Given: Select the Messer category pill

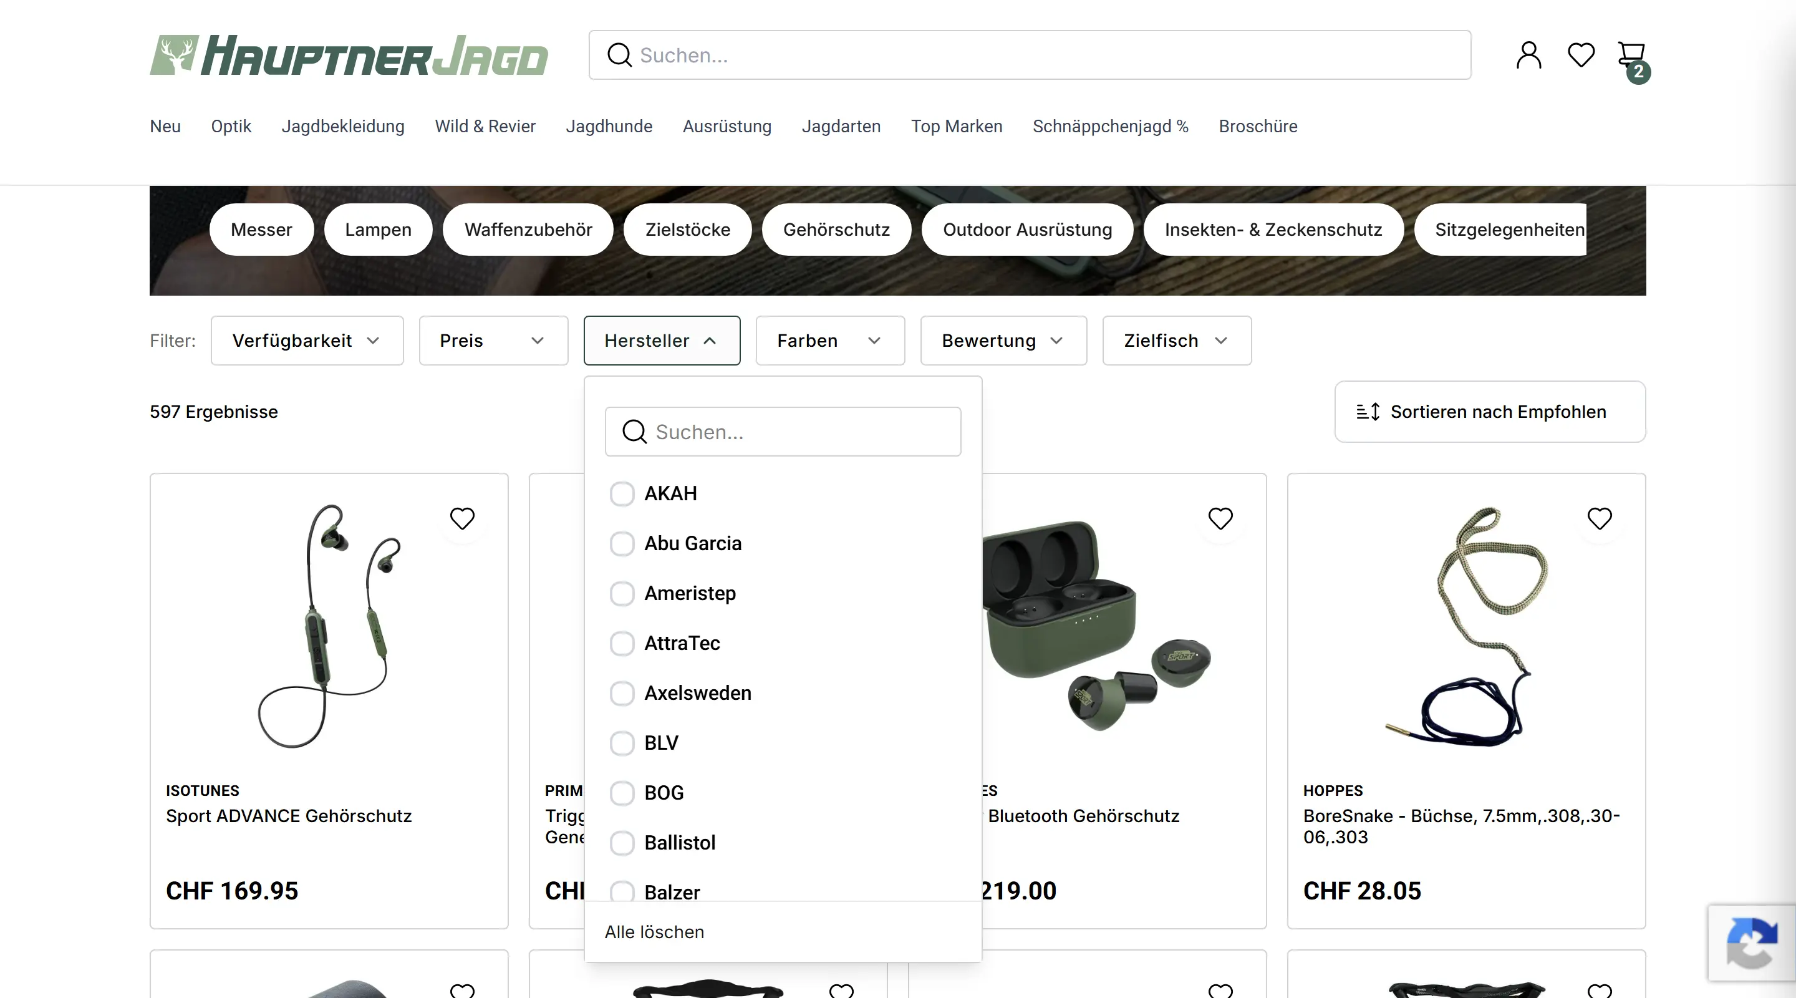Looking at the screenshot, I should pyautogui.click(x=261, y=230).
